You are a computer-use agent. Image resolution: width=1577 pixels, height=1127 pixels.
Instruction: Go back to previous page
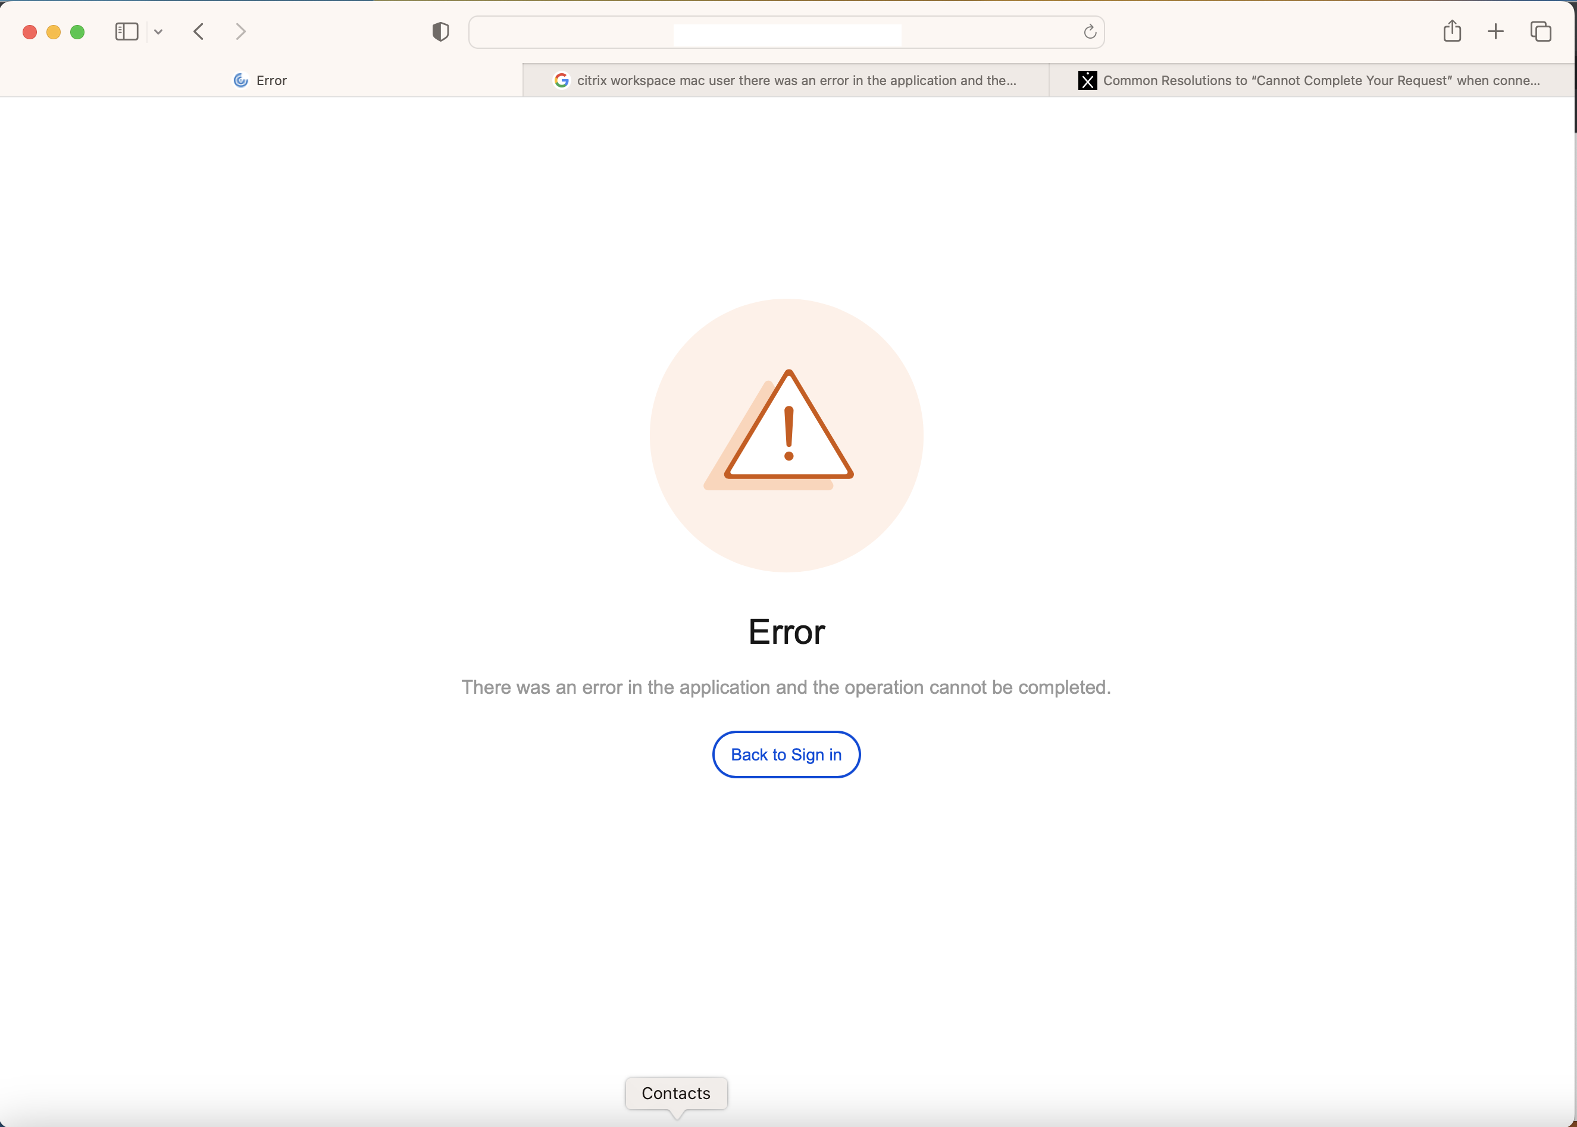pyautogui.click(x=199, y=32)
